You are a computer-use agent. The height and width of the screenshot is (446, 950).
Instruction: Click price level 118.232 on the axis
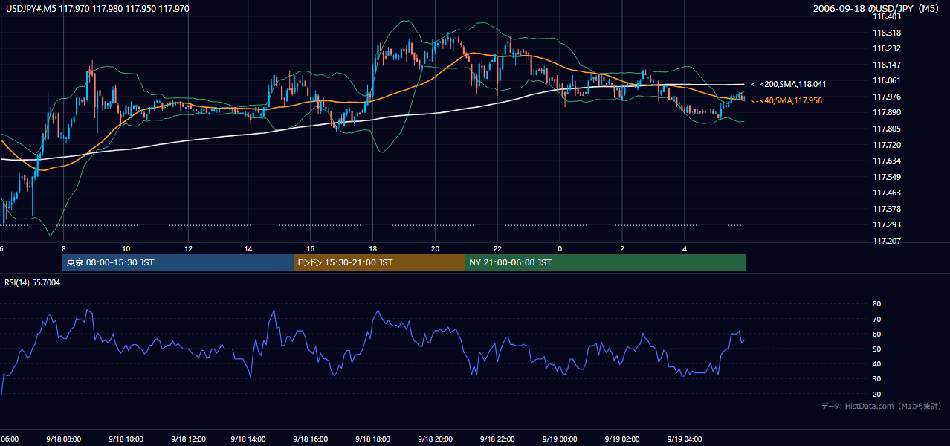(x=886, y=48)
